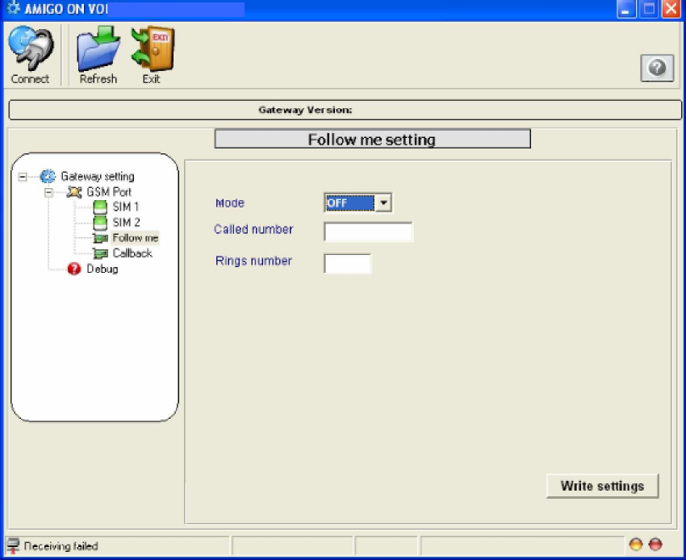Collapse the Gateway setting tree node
Viewport: 686px width, 560px height.
click(23, 177)
